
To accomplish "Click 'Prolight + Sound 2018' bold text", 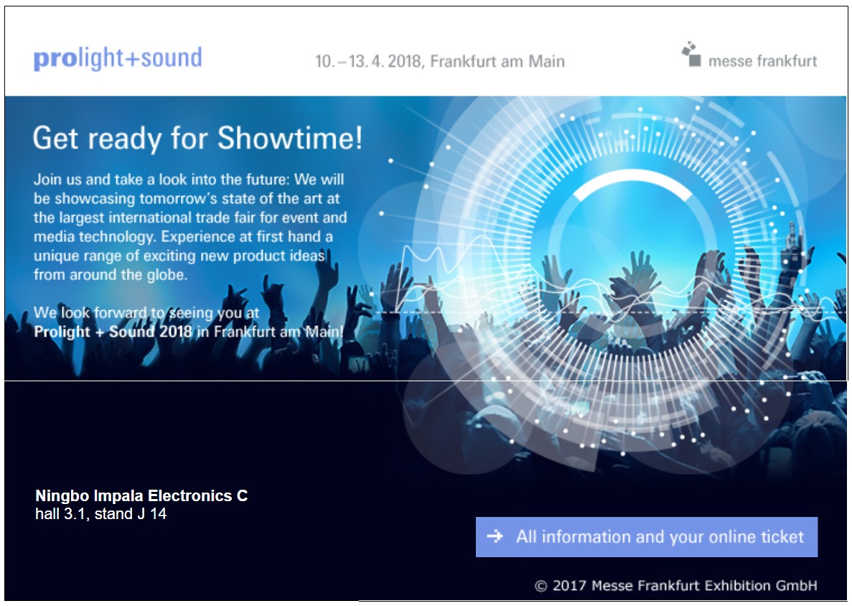I will [x=113, y=332].
